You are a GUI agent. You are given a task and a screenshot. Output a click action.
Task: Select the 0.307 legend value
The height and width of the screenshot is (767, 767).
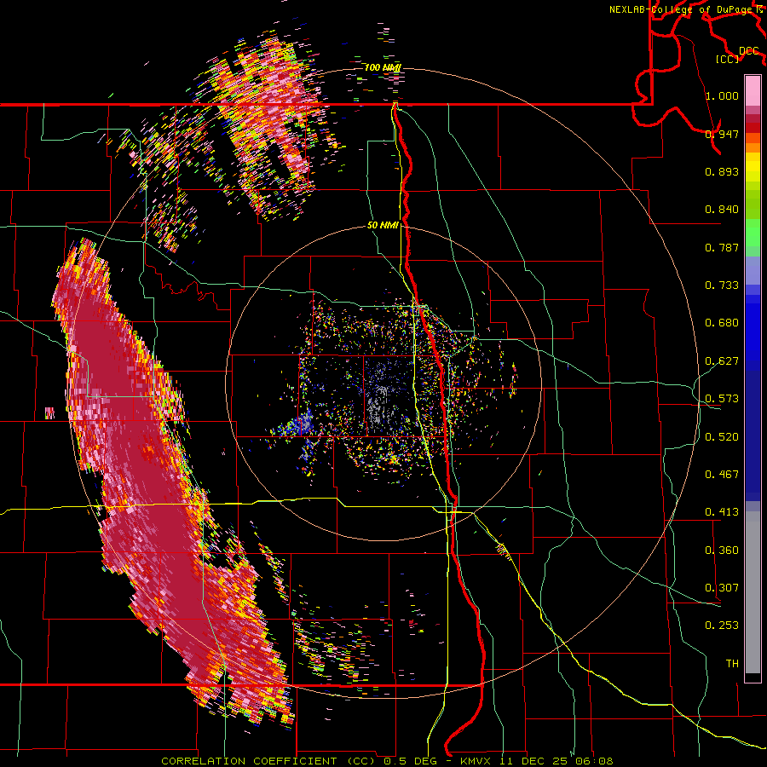click(x=722, y=587)
